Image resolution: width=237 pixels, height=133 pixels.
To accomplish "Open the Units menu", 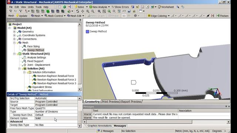I will coord(31,7).
